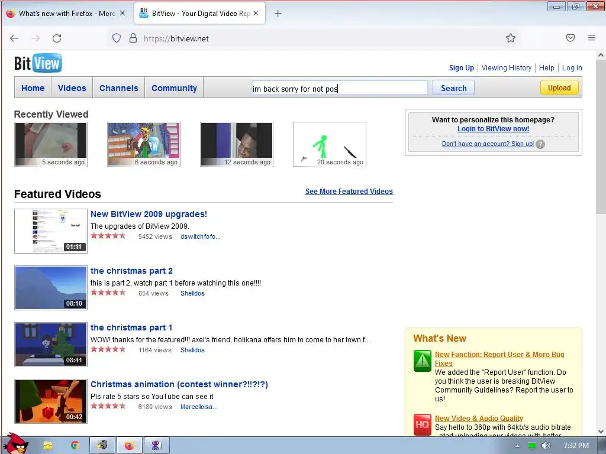Click the christmas part 2 title
Image resolution: width=606 pixels, height=454 pixels.
131,271
